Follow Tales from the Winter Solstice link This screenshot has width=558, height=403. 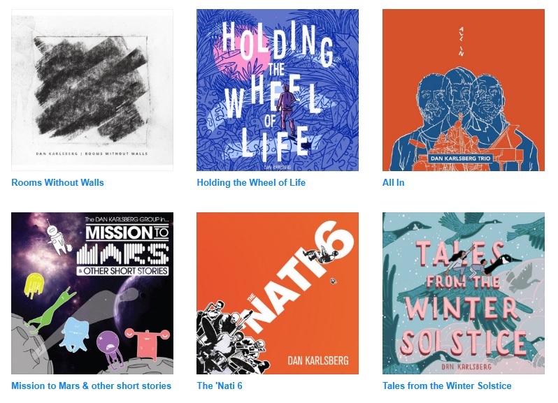447,386
